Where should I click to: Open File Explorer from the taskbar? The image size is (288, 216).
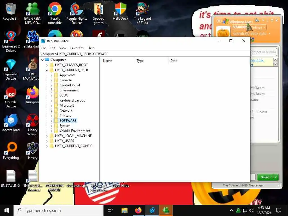[125, 210]
